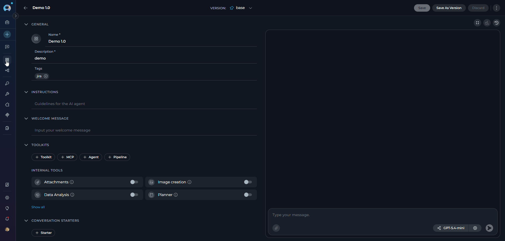The image size is (505, 241).
Task: Focus the welcome message input
Action: click(144, 130)
